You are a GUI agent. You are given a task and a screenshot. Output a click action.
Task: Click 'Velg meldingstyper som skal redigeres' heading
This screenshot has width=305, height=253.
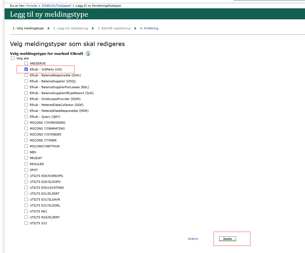tap(67, 44)
